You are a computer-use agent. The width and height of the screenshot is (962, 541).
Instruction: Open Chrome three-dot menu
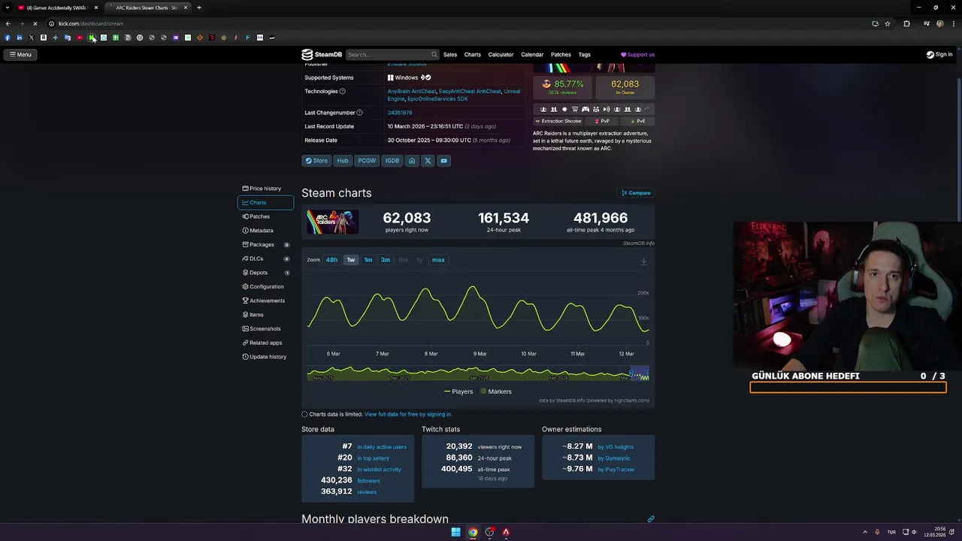pos(952,24)
